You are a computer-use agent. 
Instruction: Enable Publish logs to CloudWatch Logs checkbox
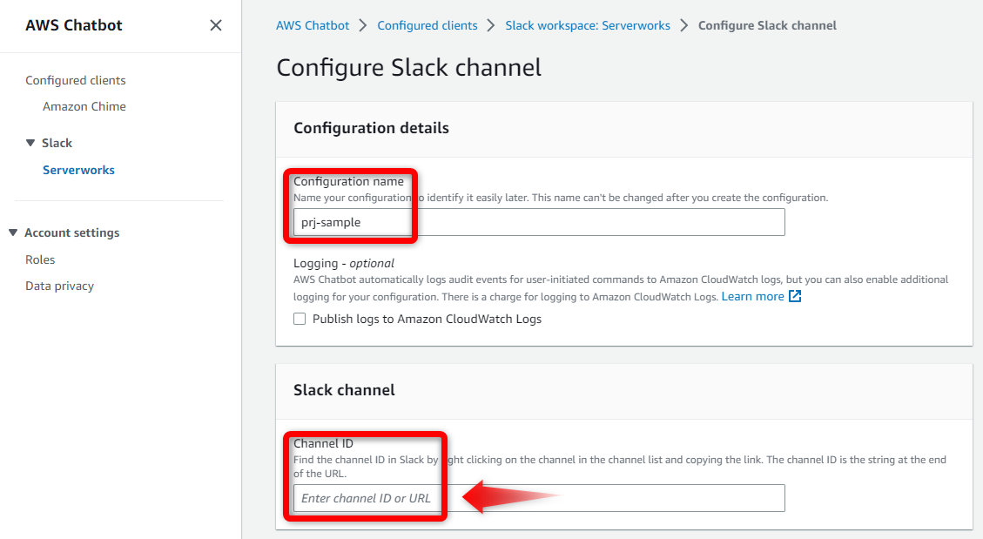(x=300, y=319)
